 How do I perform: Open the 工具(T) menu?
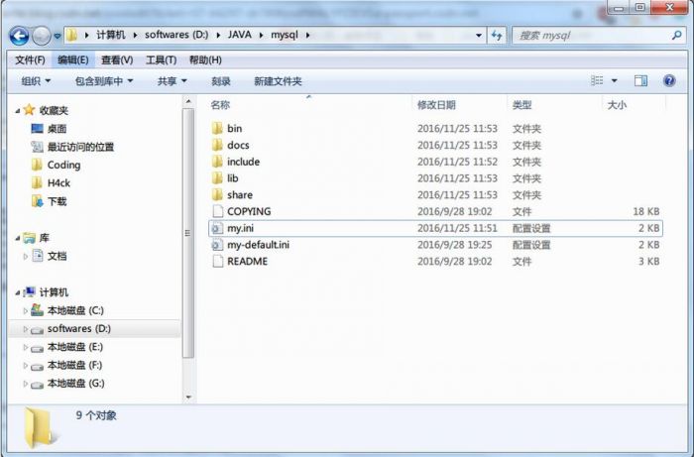[161, 59]
